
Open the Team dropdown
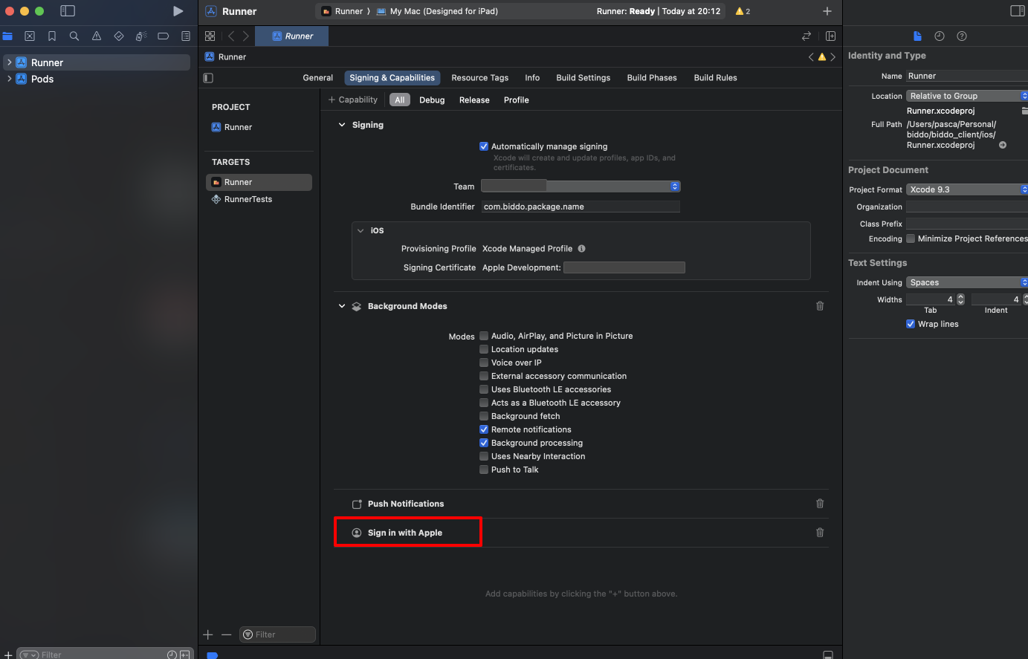(581, 186)
